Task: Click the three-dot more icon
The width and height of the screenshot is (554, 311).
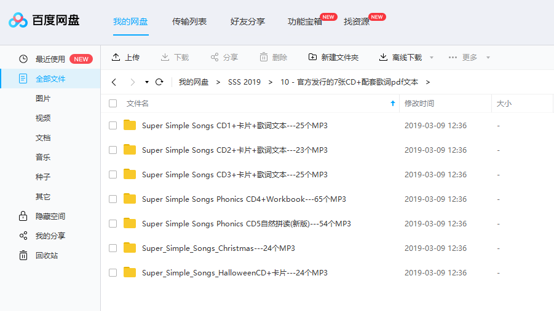Action: 453,58
